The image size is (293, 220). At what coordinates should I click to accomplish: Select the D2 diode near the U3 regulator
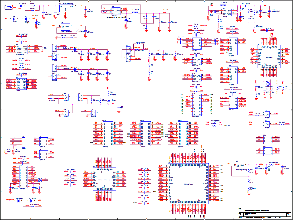244,6
